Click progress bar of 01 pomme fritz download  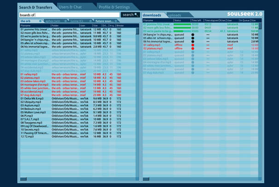pyautogui.click(x=181, y=24)
